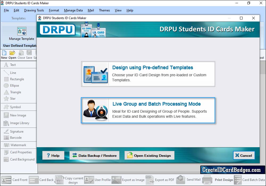Open the Edit menu
Image resolution: width=266 pixels, height=186 pixels.
click(16, 10)
